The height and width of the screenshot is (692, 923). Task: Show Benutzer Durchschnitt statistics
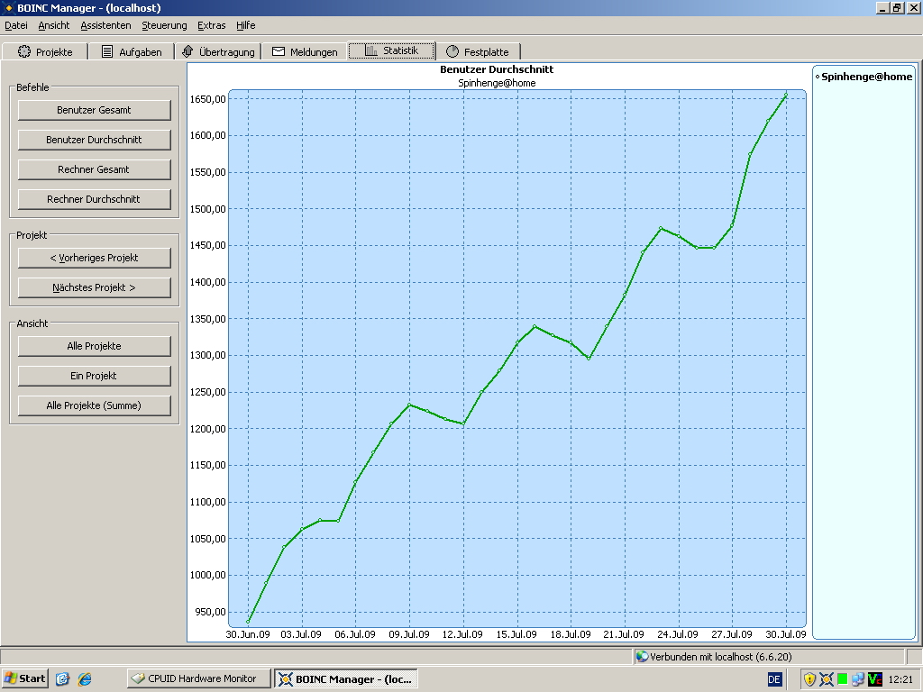(x=94, y=140)
